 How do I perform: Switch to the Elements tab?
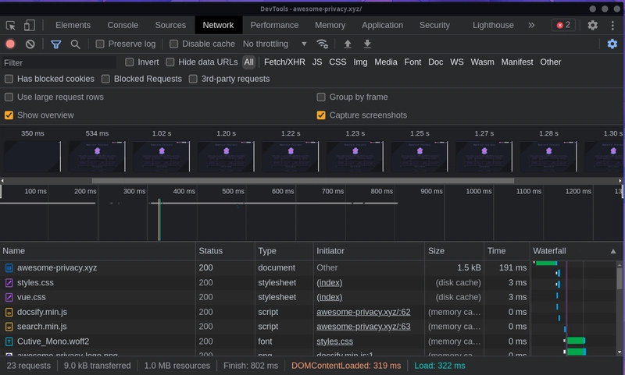coord(73,25)
